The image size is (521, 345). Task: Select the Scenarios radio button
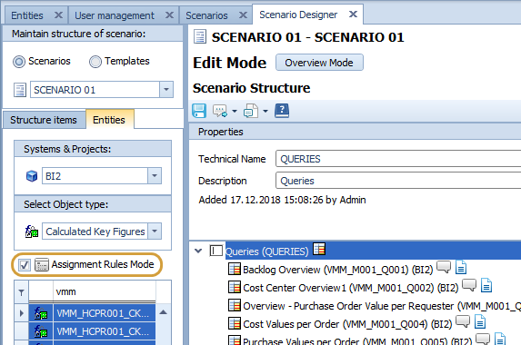[x=19, y=62]
